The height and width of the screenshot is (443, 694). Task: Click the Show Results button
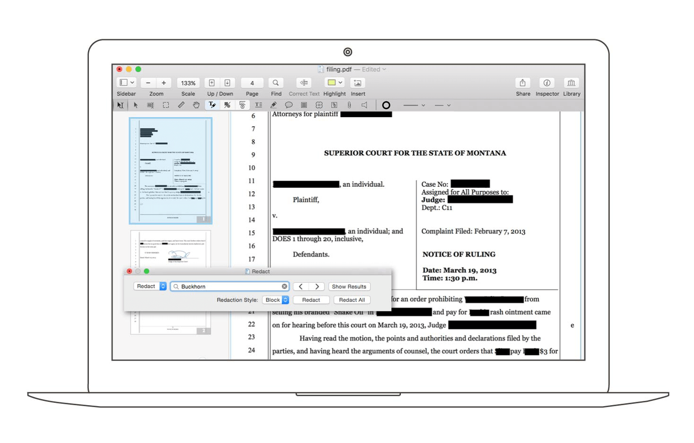click(349, 287)
